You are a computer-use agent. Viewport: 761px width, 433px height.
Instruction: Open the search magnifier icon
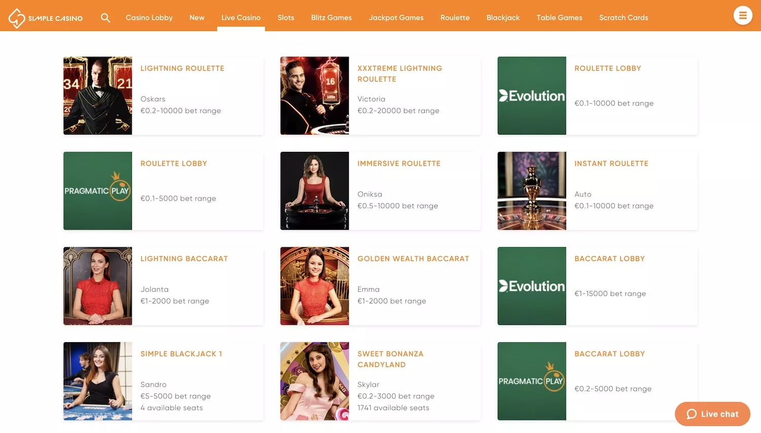106,18
